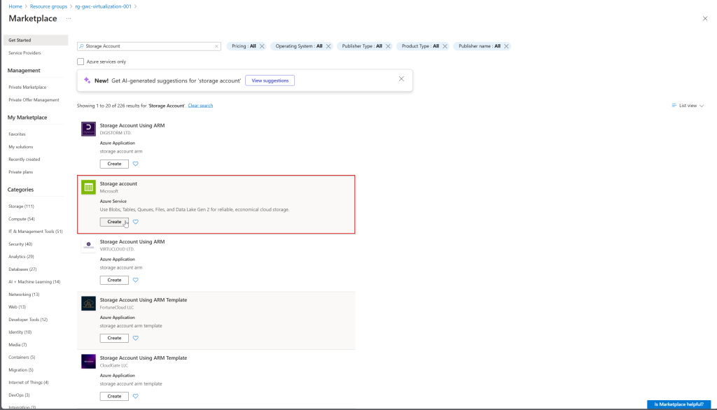Open Private plans
The image size is (717, 410).
[20, 172]
